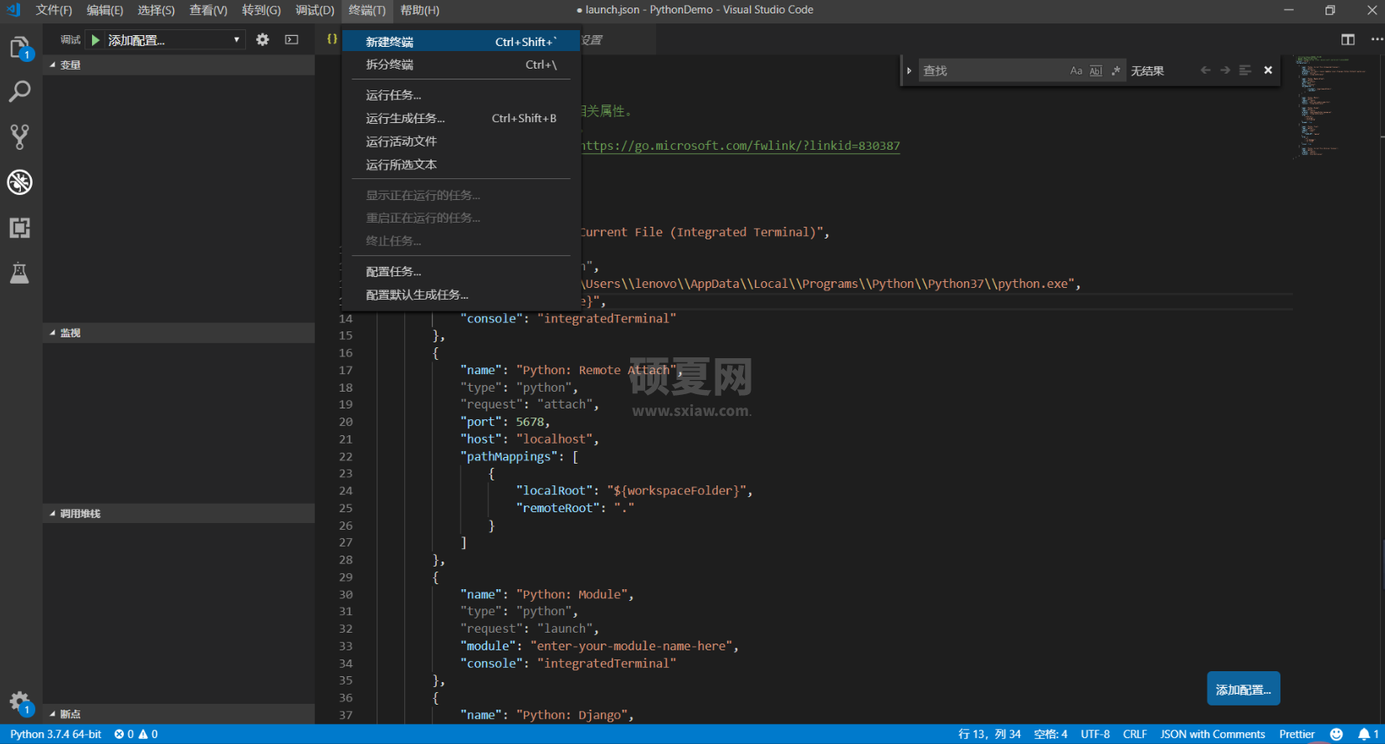Close the find widget
The image size is (1385, 744).
pos(1268,70)
